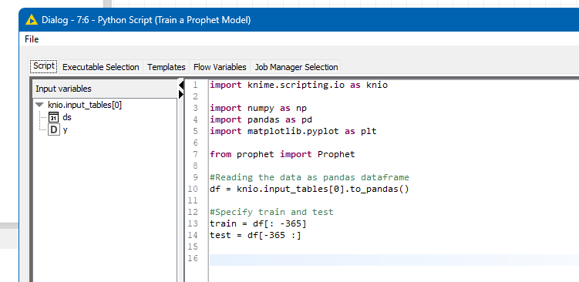579x282 pixels.
Task: Switch to the Script tab
Action: coord(44,66)
